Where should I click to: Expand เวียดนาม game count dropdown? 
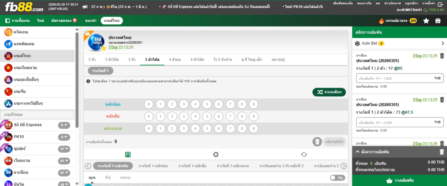click(x=64, y=161)
